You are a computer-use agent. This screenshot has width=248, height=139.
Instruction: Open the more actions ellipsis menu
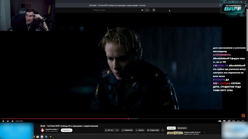pos(163,130)
